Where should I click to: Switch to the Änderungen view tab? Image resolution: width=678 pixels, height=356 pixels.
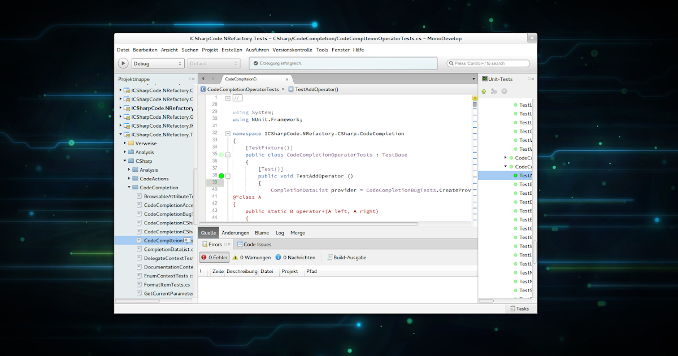(x=236, y=233)
